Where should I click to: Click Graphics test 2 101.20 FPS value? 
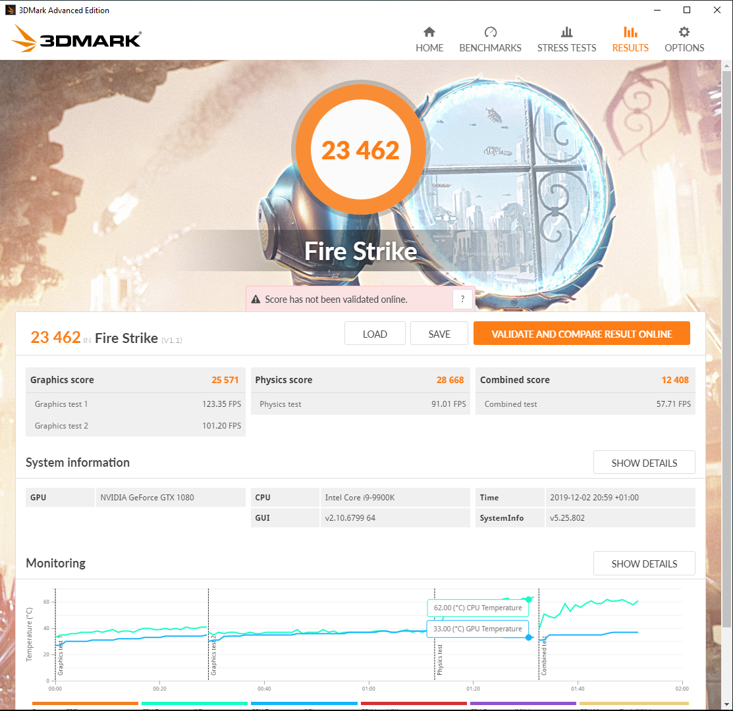click(221, 425)
